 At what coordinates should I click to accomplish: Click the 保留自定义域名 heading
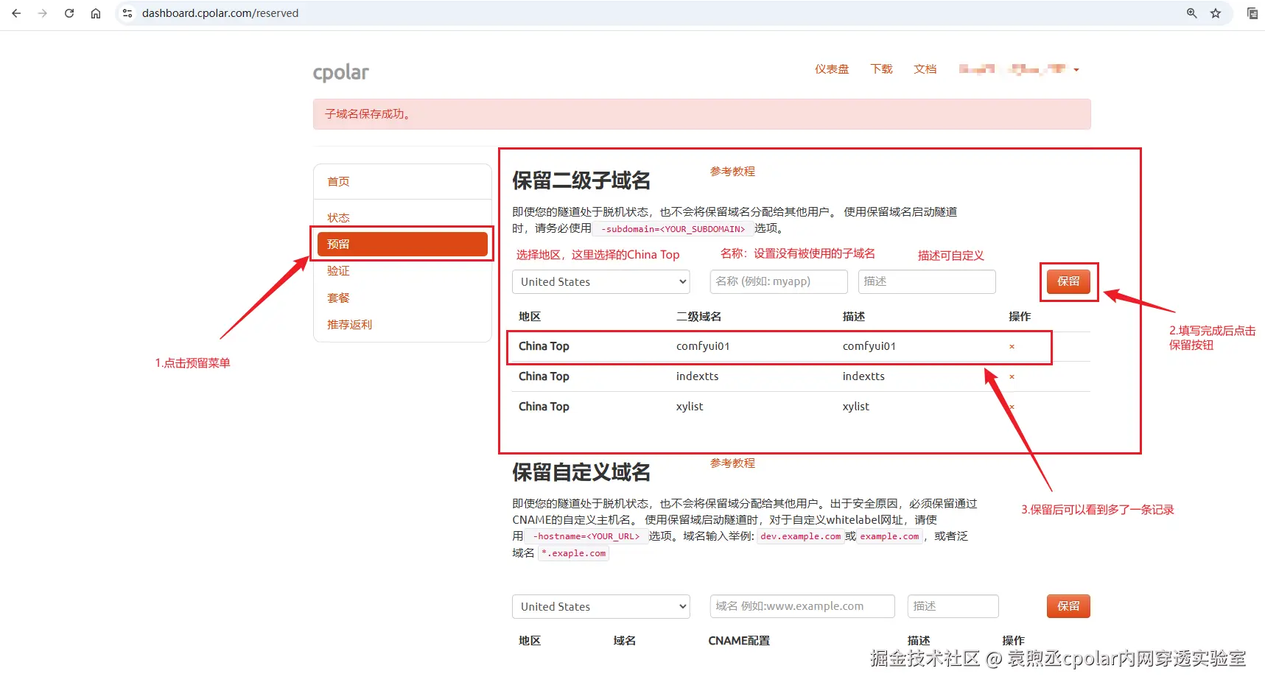(x=581, y=472)
